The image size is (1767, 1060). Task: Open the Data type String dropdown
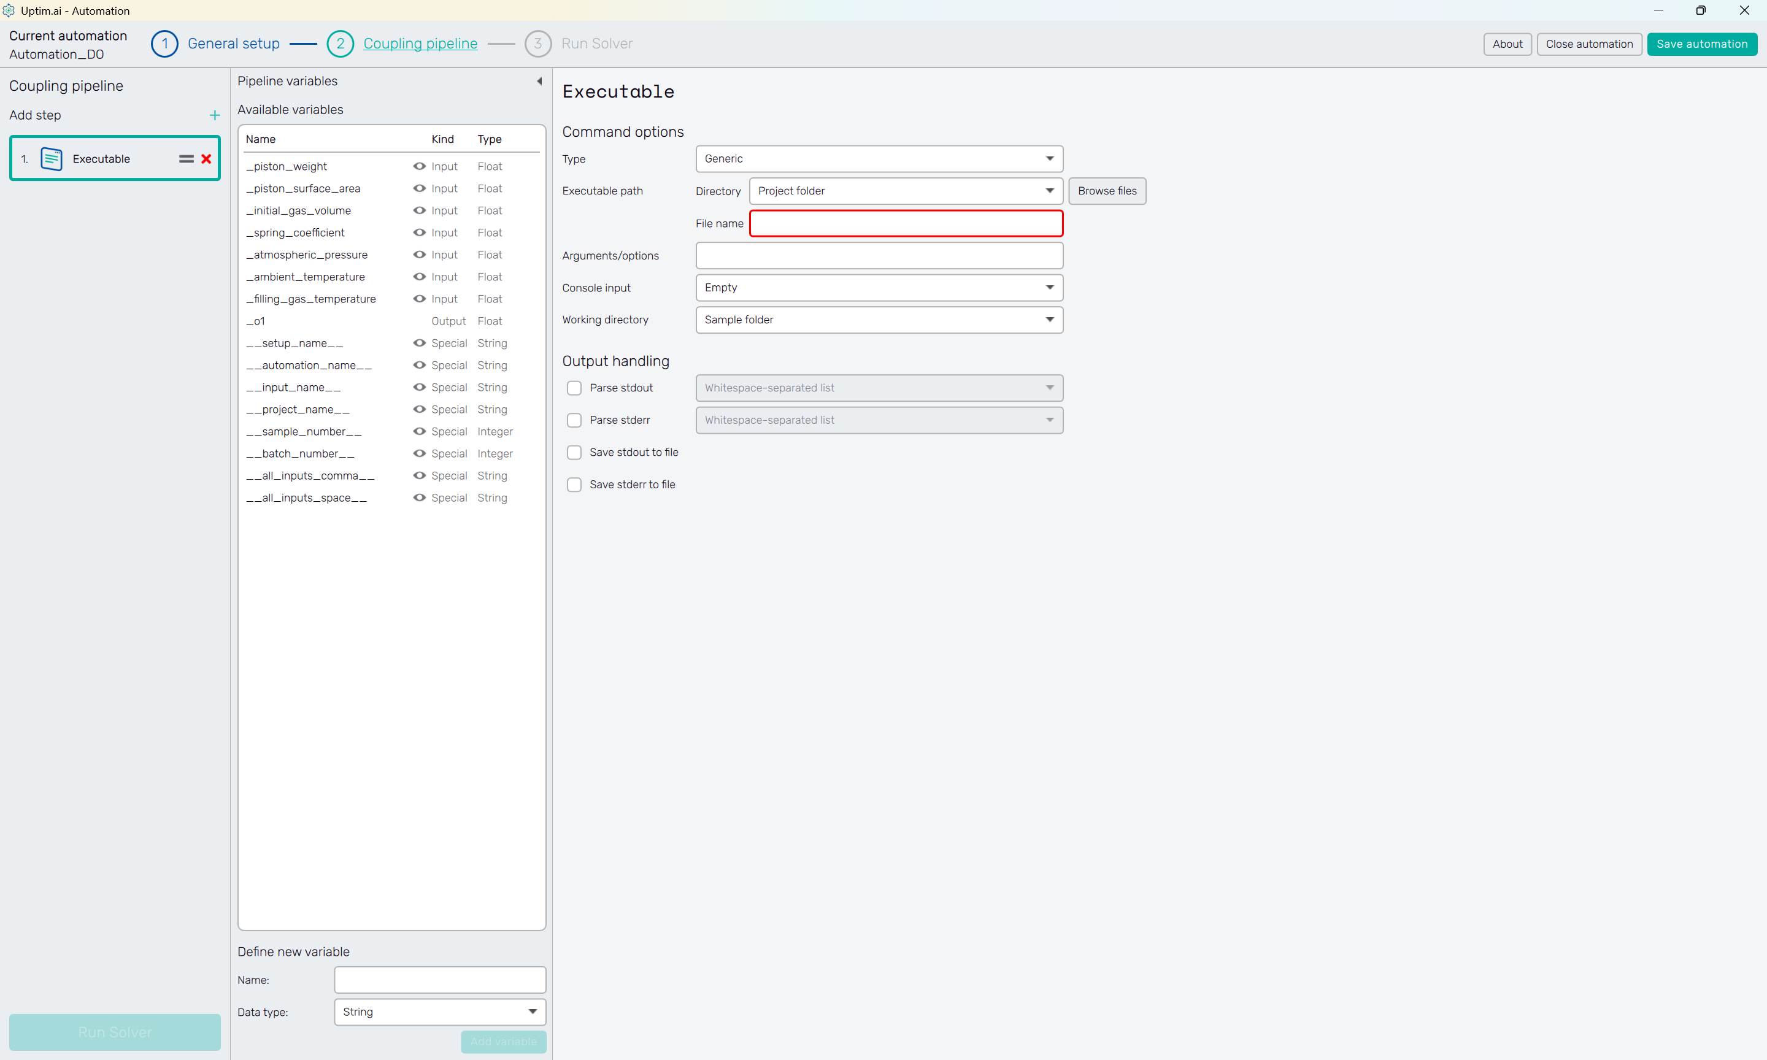pyautogui.click(x=439, y=1012)
